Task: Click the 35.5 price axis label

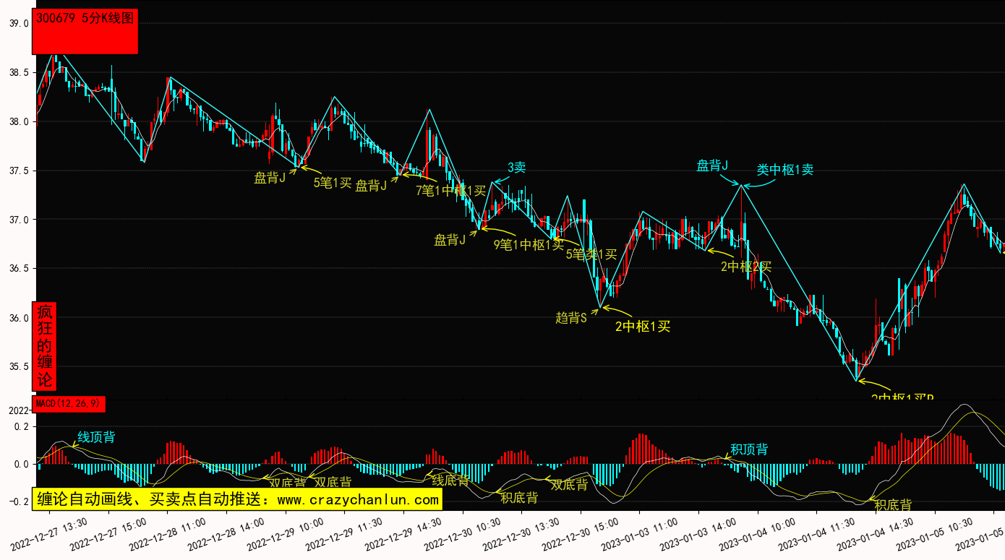Action: [x=19, y=366]
